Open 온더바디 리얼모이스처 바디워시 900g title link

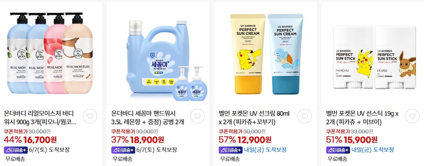coord(40,118)
